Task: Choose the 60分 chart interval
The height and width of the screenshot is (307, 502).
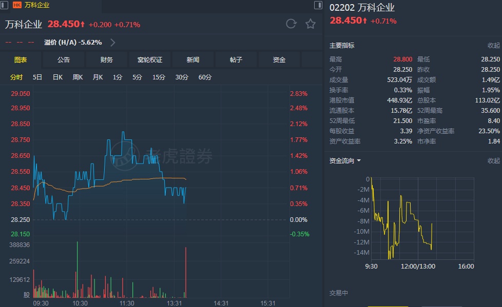Action: tap(205, 77)
